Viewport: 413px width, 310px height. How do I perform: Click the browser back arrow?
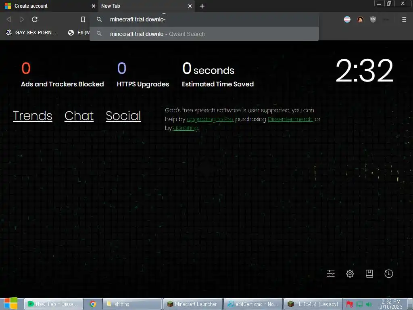pyautogui.click(x=9, y=19)
